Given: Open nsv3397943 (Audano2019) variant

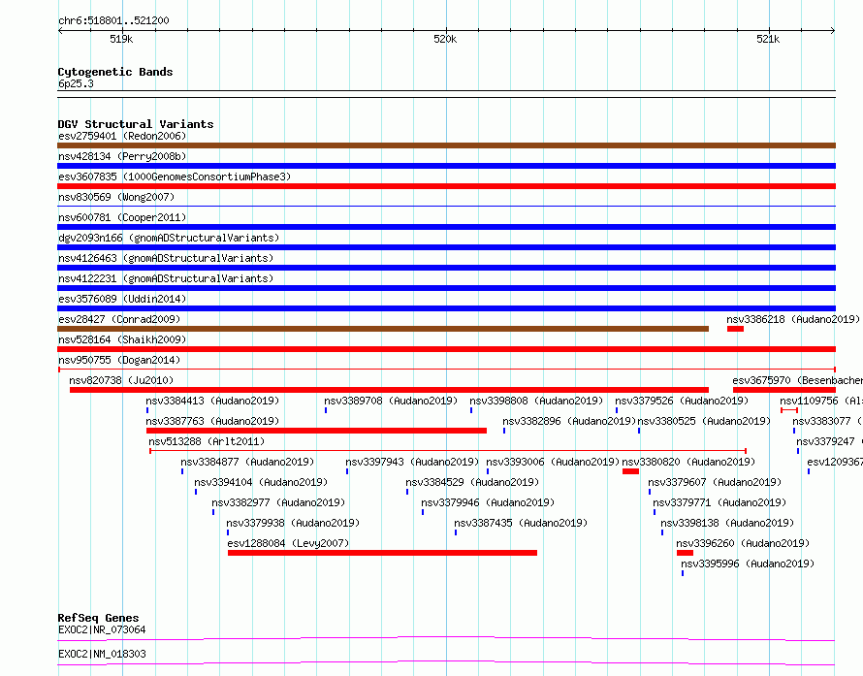Looking at the screenshot, I should 412,462.
